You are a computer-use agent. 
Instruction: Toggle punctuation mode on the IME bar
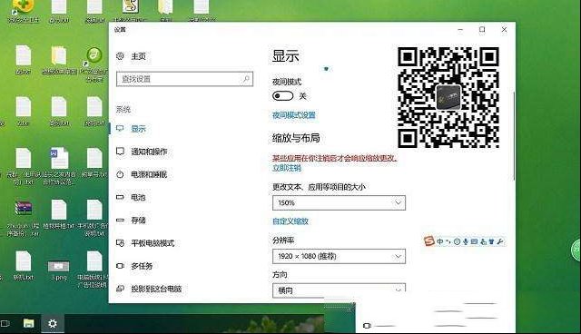tap(448, 241)
